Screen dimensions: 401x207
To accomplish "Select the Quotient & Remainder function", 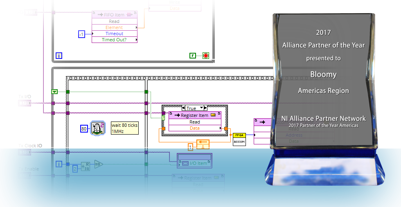I will (86, 166).
